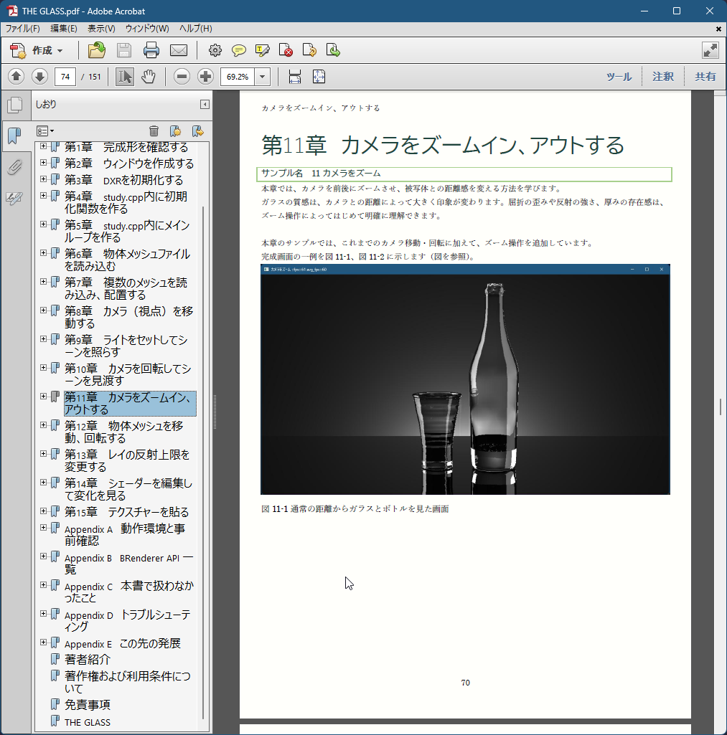Open the 注釈 pane
Viewport: 727px width, 735px height.
click(662, 77)
